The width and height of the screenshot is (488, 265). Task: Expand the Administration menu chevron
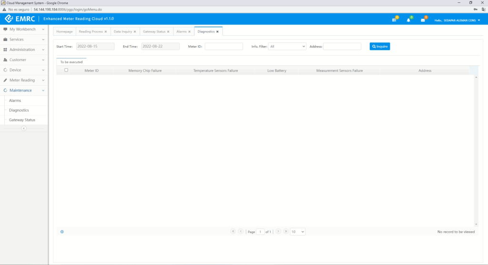click(x=43, y=50)
